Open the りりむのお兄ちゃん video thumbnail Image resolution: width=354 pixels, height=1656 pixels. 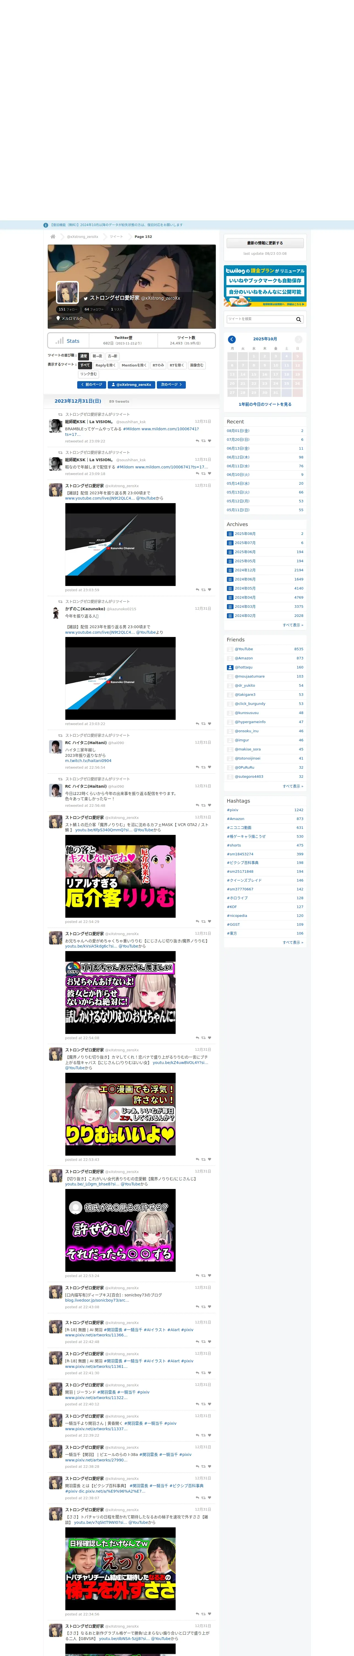pyautogui.click(x=120, y=992)
